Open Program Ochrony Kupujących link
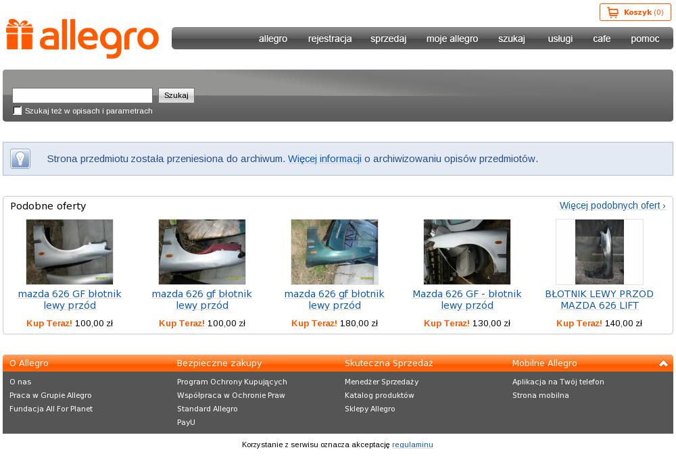Screen dimensions: 676x458 (x=232, y=382)
